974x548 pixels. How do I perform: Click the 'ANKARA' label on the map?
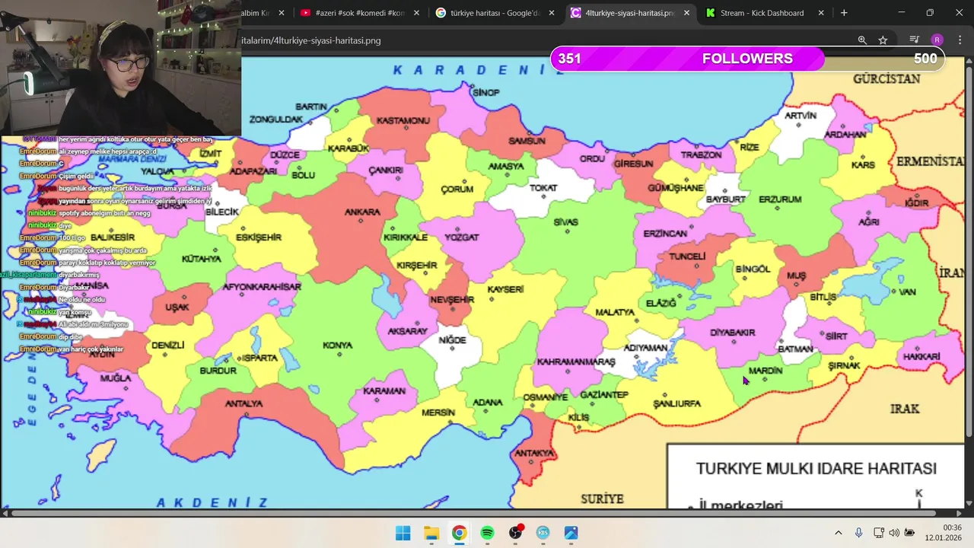[x=362, y=212]
